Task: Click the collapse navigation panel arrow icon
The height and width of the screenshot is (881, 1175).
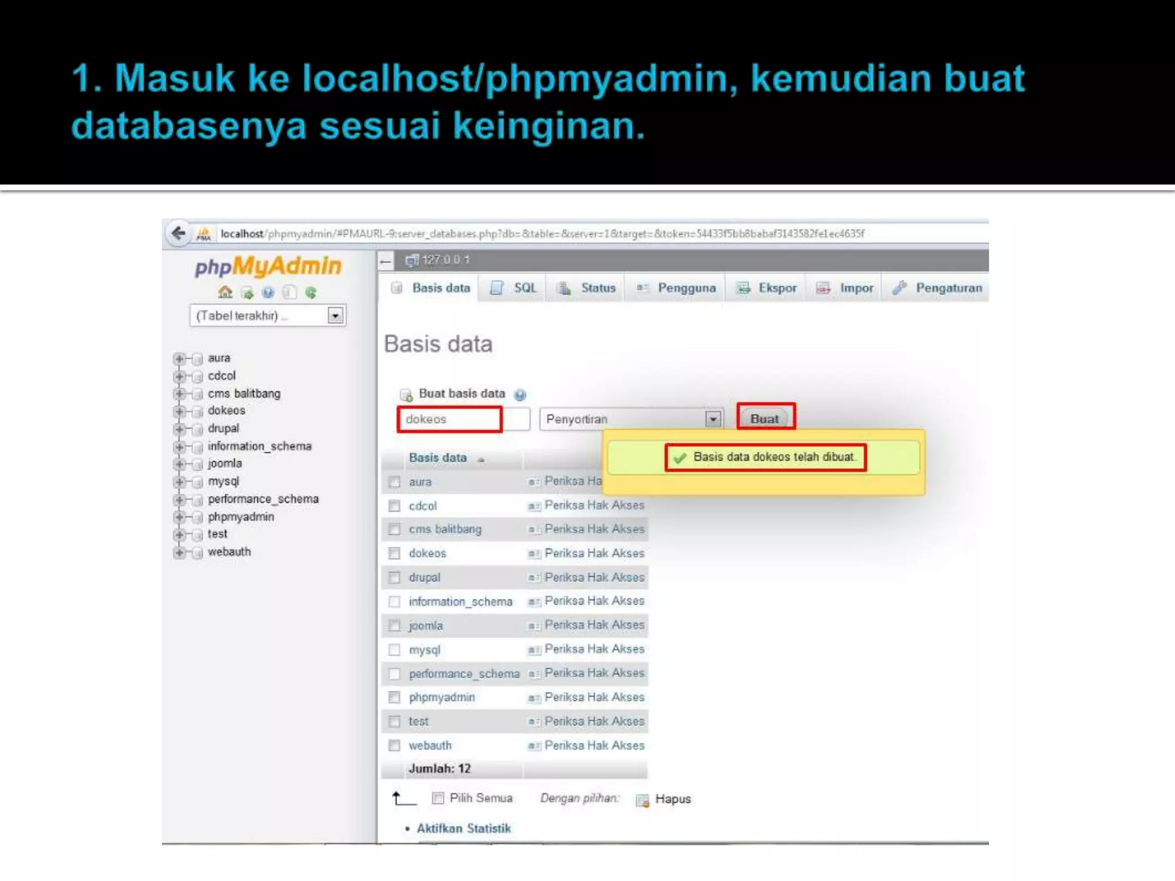Action: click(x=386, y=262)
